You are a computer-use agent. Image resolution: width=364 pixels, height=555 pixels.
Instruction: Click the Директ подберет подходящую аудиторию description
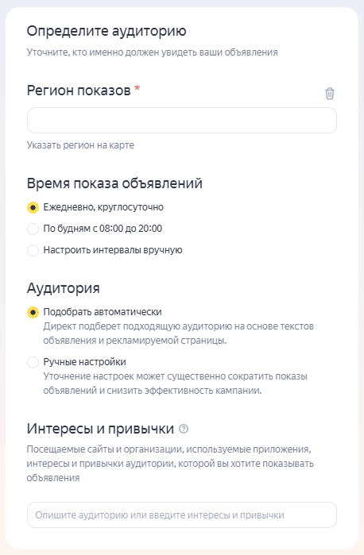tap(179, 333)
